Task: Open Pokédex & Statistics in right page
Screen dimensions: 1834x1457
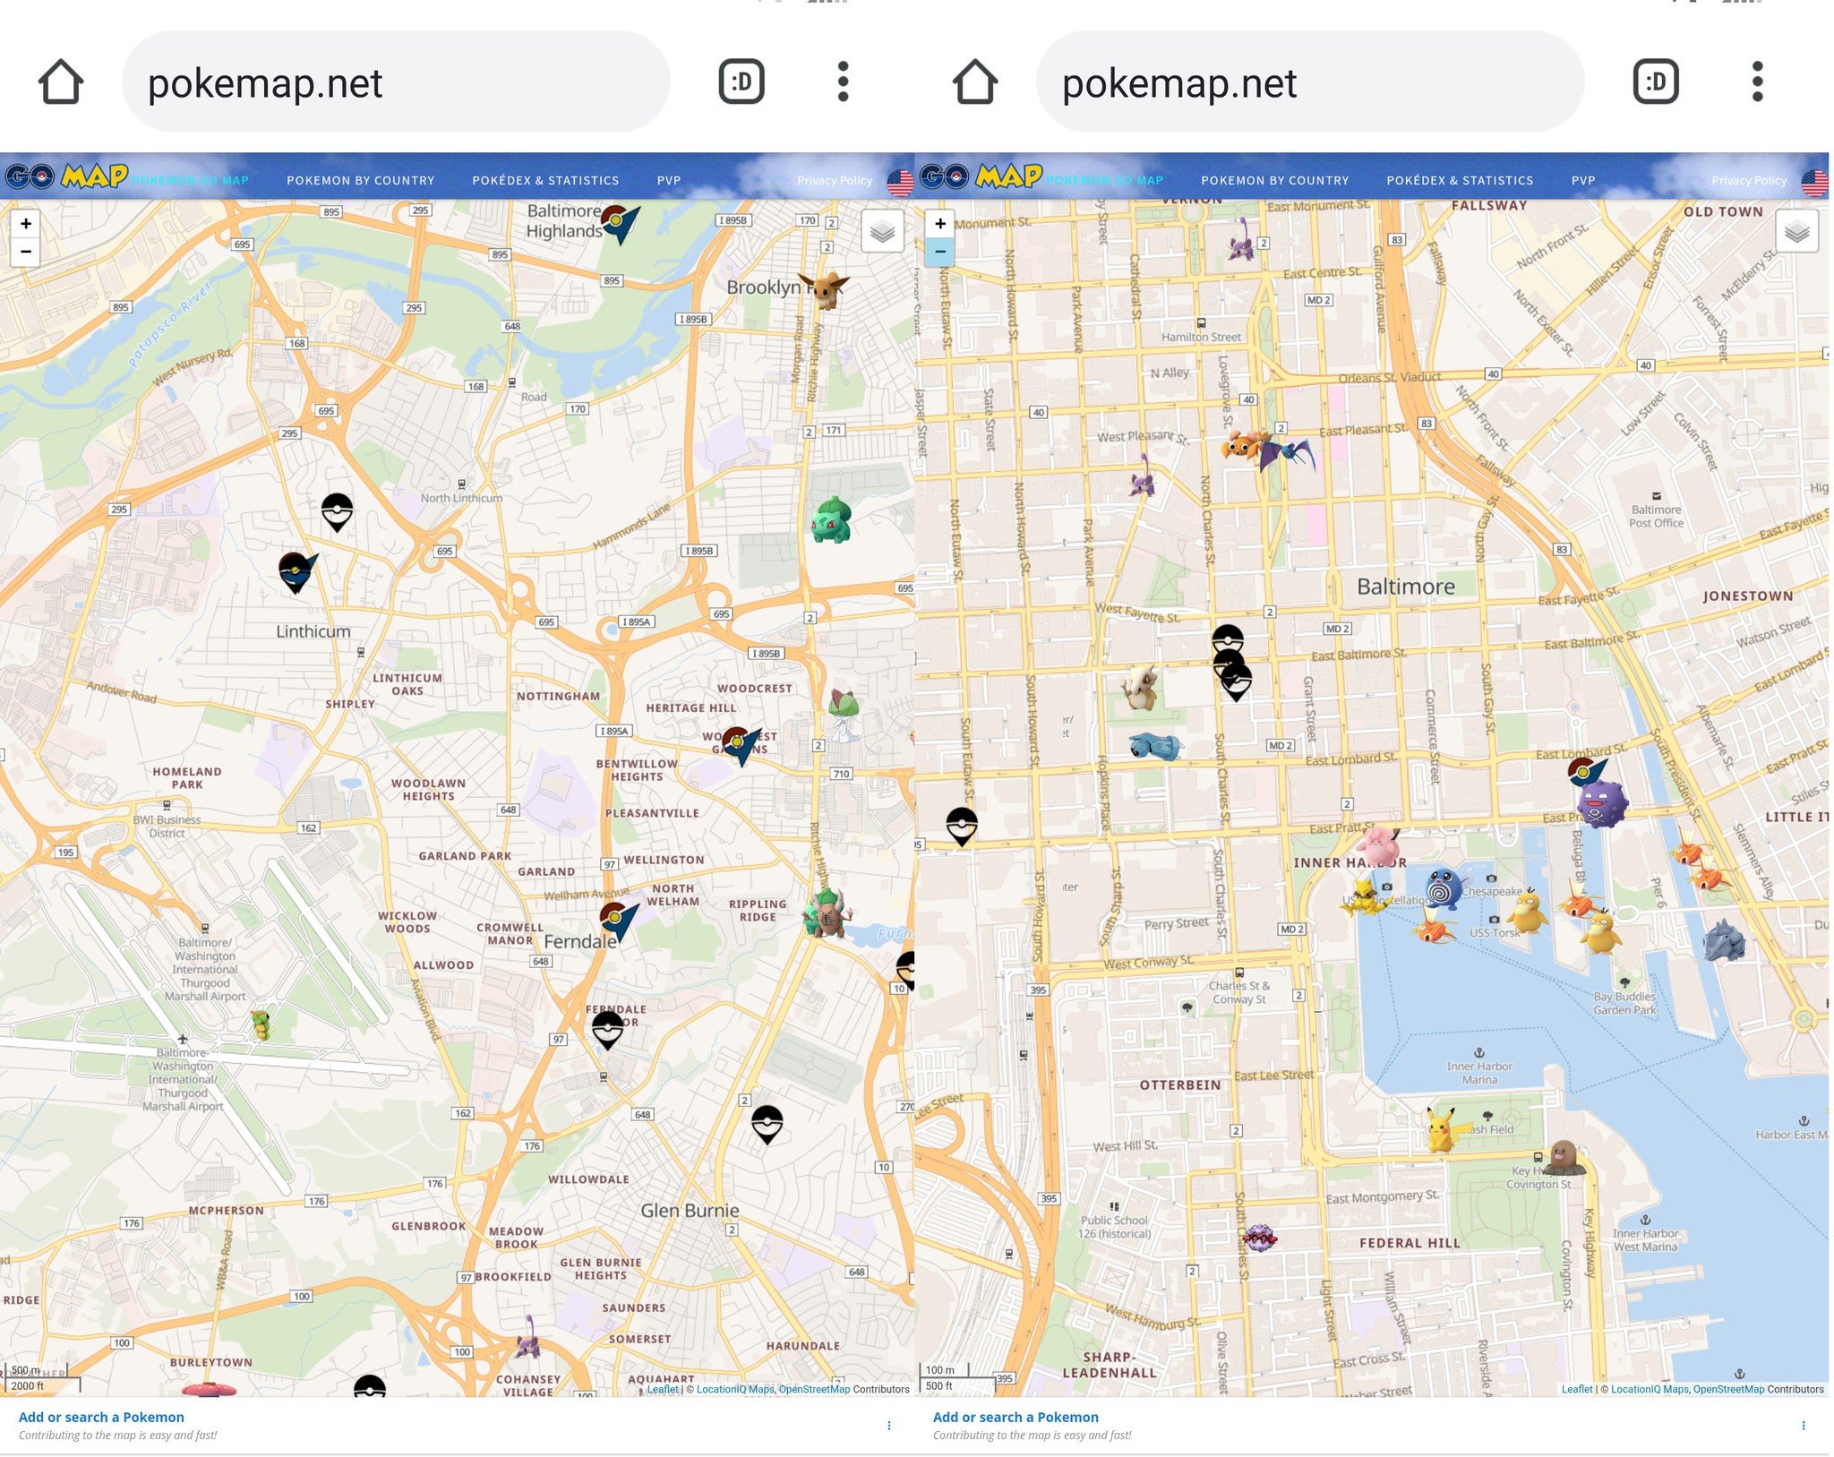Action: (x=1460, y=180)
